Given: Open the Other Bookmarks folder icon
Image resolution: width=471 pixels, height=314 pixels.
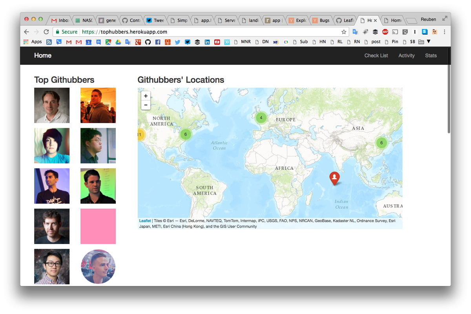Looking at the screenshot, I should pos(421,42).
